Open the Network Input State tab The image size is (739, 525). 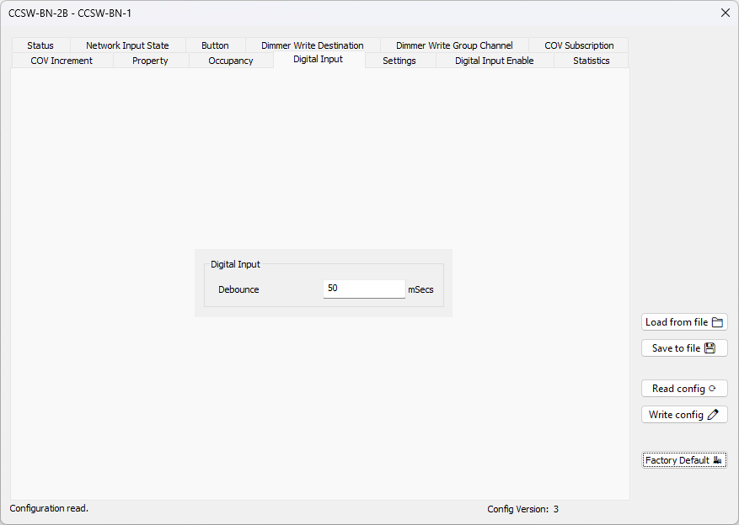point(127,45)
